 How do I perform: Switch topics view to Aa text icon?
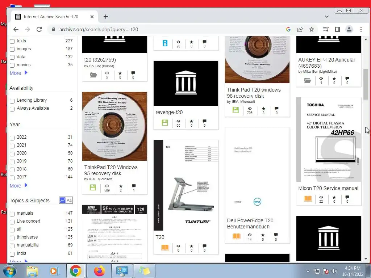(69, 200)
